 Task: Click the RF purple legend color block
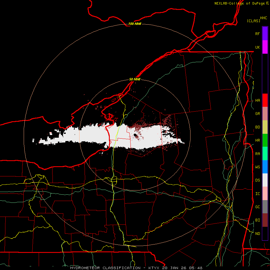pos(265,34)
